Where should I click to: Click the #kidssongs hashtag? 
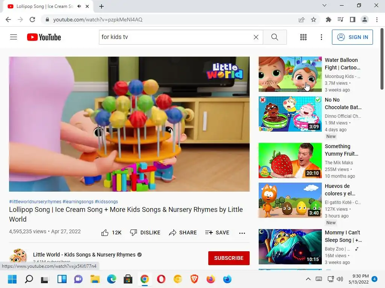click(x=106, y=201)
